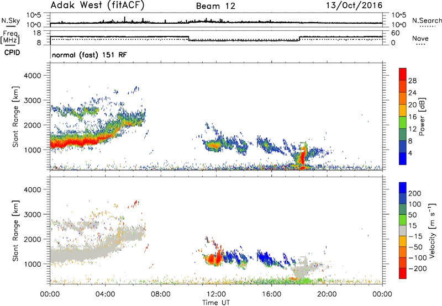Click the 'N.Search' legend label
Viewport: 442px width, 306px height.
click(x=427, y=20)
